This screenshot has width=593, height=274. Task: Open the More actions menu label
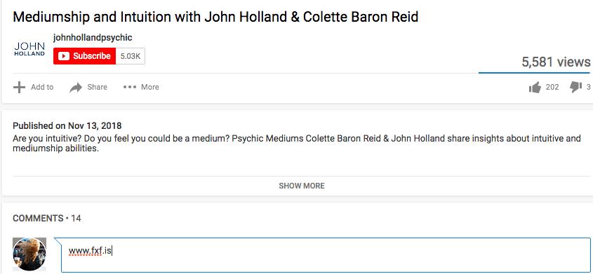149,87
